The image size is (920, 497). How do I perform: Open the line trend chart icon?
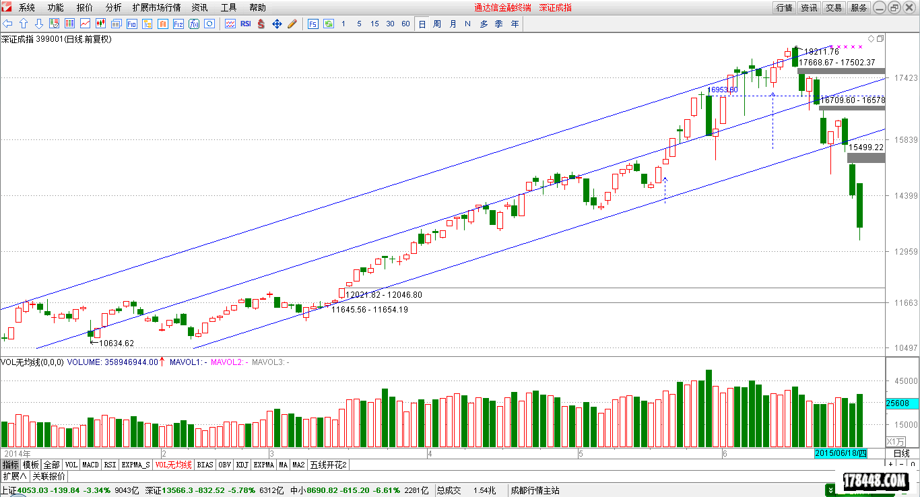(85, 24)
